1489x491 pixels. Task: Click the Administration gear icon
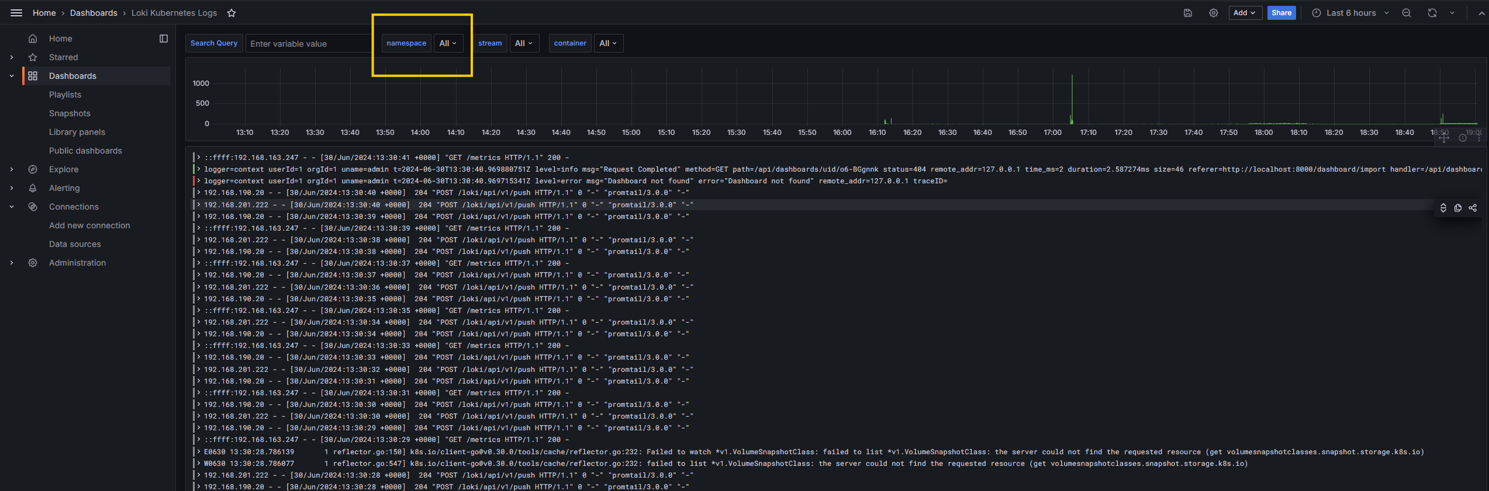pos(33,263)
